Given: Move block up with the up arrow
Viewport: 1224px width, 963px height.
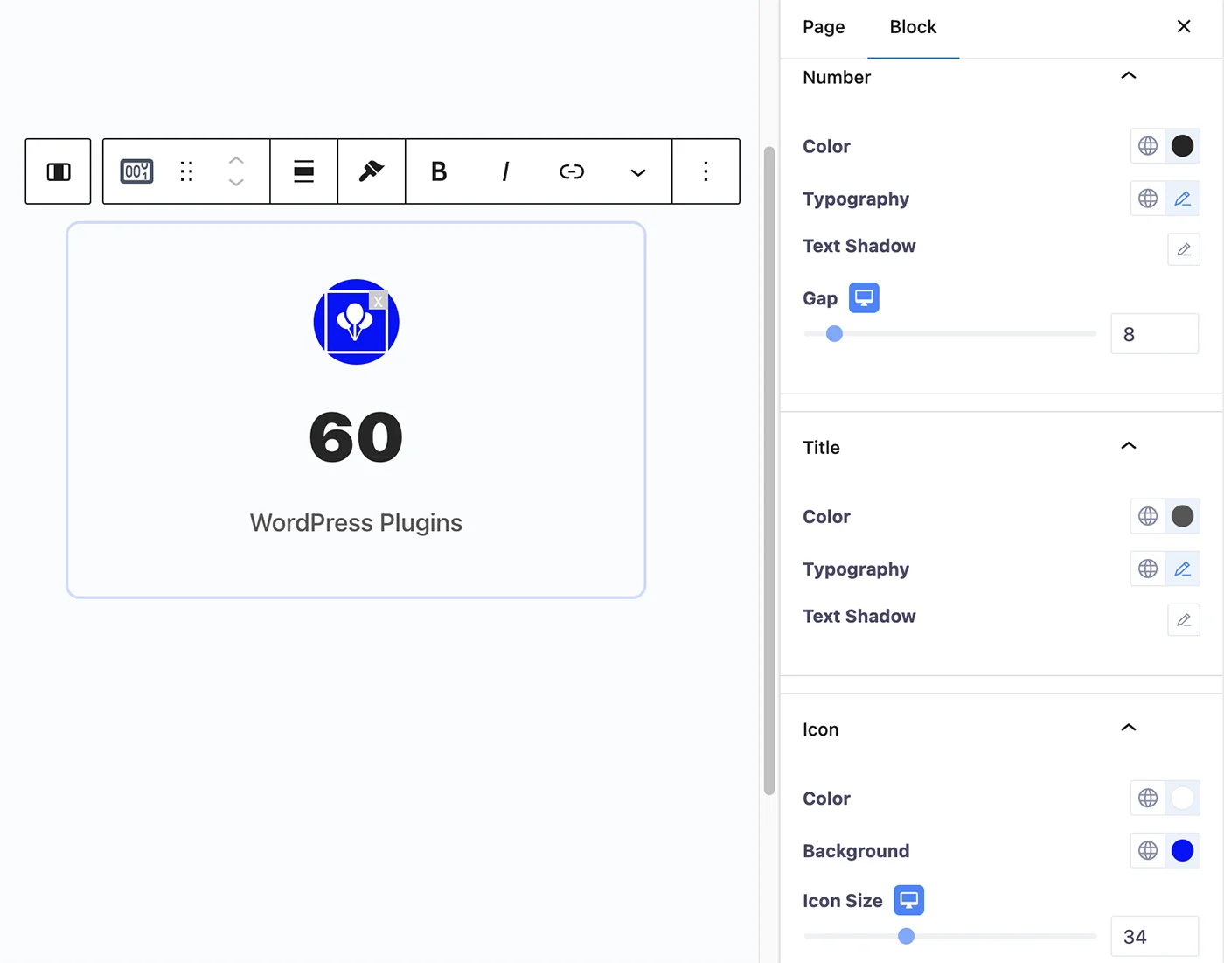Looking at the screenshot, I should click(236, 160).
